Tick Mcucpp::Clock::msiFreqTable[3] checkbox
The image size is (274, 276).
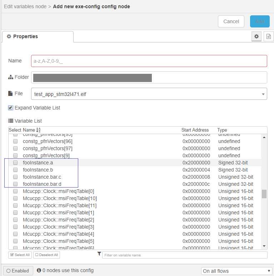(x=15, y=227)
